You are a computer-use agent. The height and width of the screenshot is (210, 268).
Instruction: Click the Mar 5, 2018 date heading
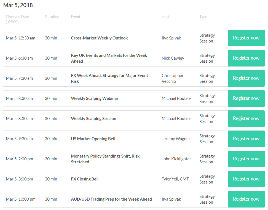[x=18, y=5]
